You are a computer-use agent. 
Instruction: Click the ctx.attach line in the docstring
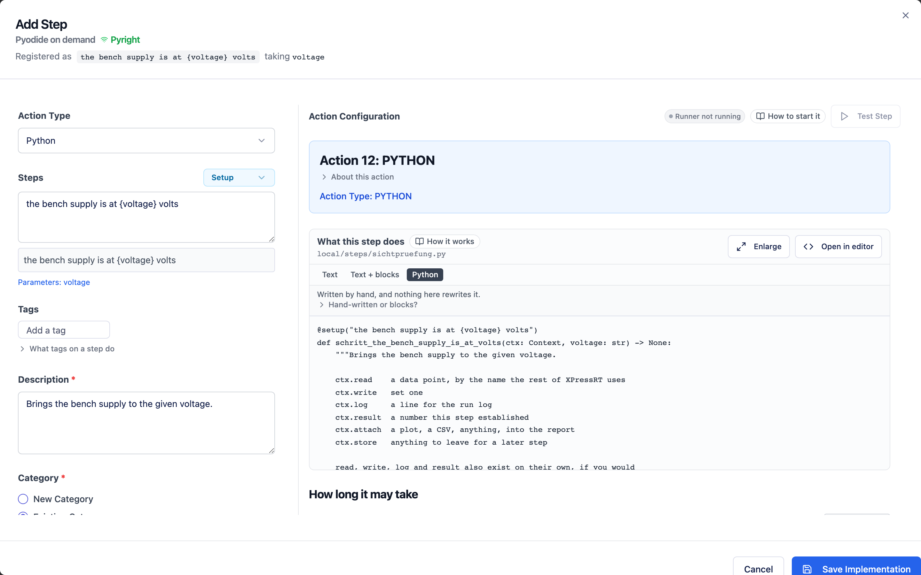pos(455,430)
